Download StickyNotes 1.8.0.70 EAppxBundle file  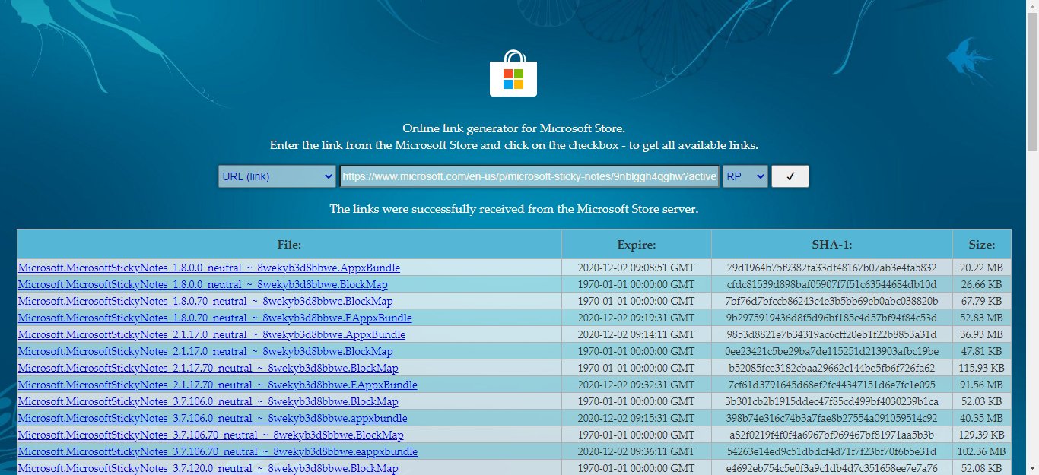[x=215, y=318]
